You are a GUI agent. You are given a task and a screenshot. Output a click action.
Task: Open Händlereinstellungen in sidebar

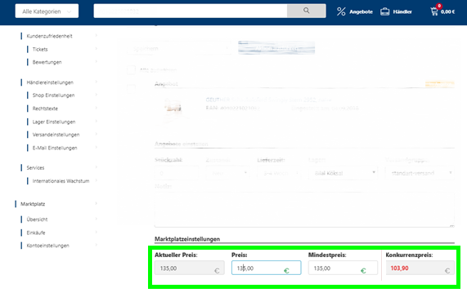(50, 82)
